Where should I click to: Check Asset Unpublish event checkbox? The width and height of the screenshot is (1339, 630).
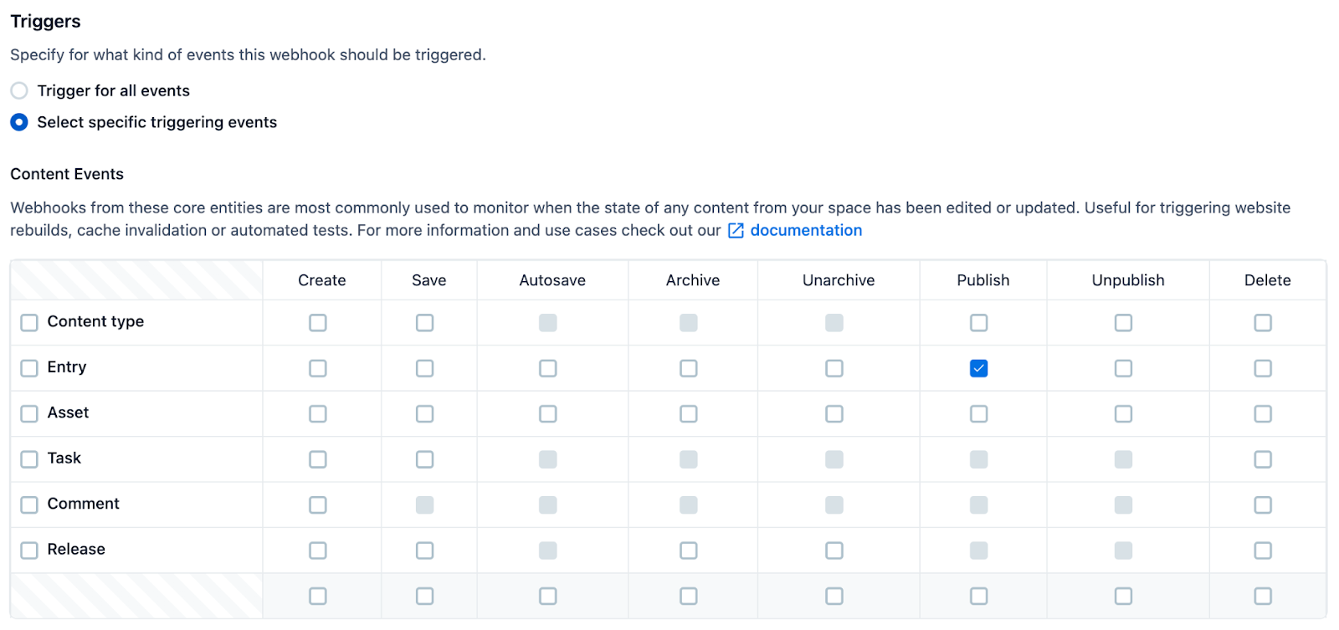[x=1123, y=413]
